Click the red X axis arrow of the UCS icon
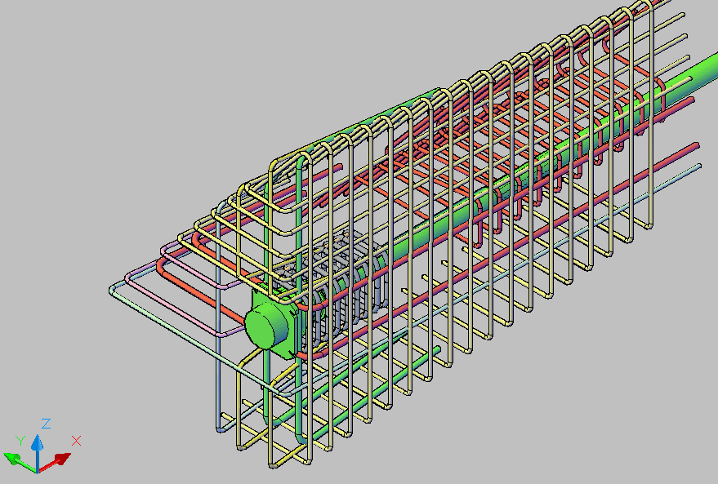This screenshot has width=718, height=484. coord(62,459)
